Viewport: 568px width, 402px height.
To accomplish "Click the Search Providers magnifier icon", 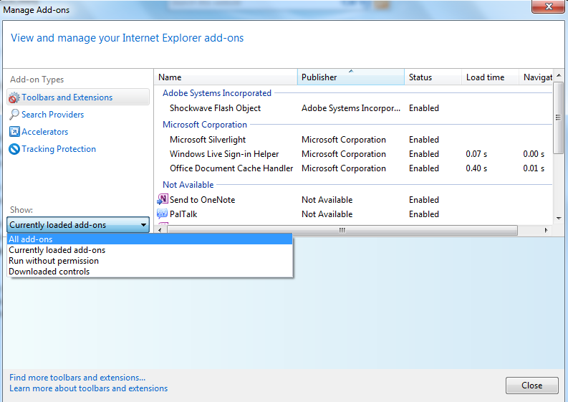I will point(14,115).
